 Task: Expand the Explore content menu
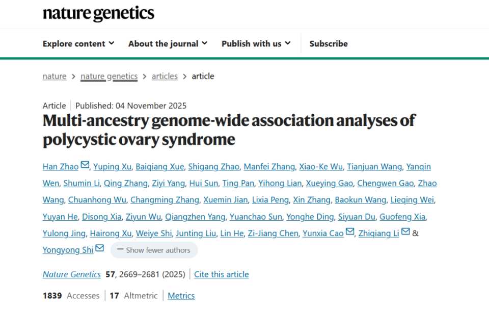tap(78, 44)
